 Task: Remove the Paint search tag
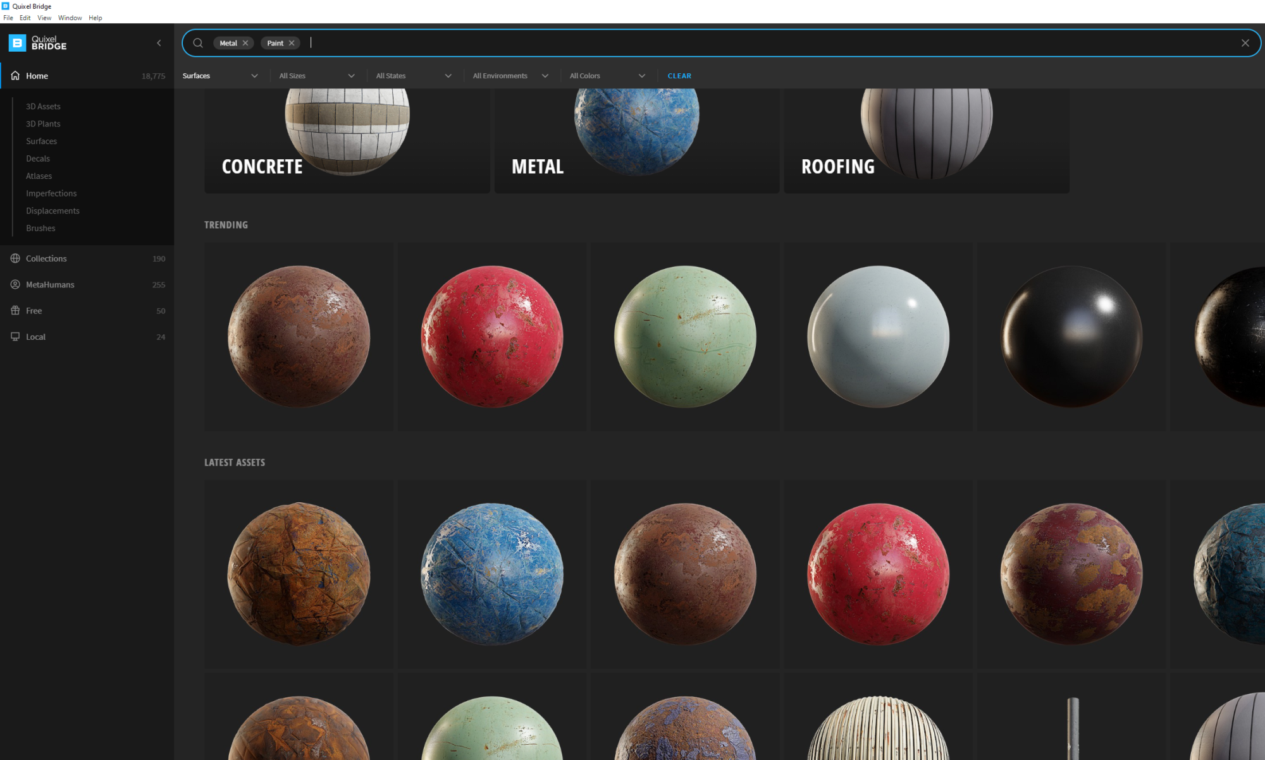coord(292,43)
